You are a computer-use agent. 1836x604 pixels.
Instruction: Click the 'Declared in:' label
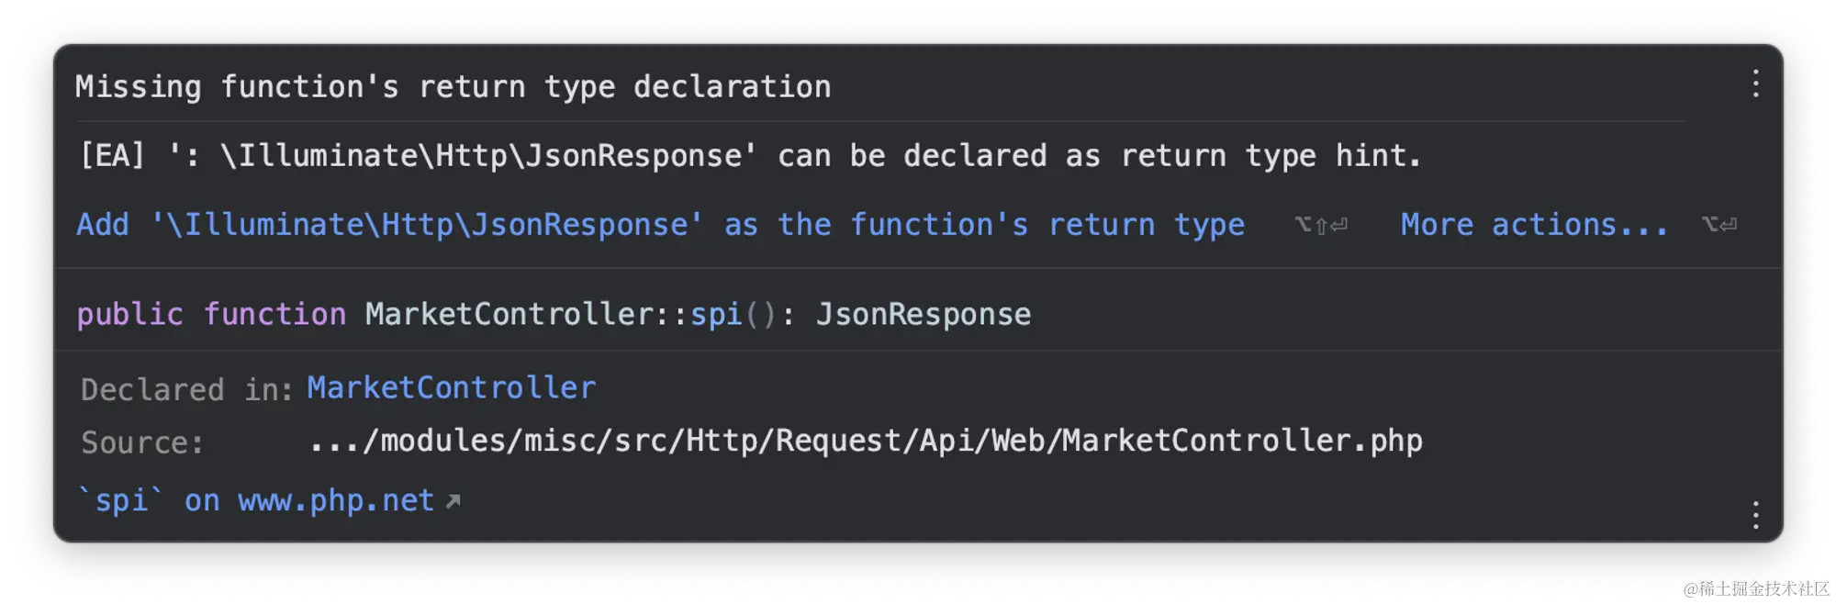(187, 390)
